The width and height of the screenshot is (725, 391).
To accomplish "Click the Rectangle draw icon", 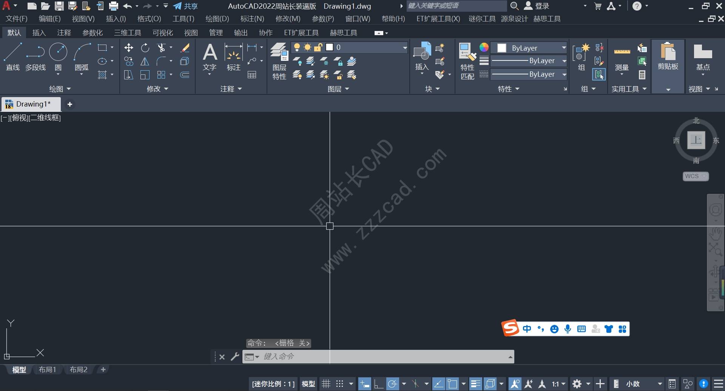I will pos(102,48).
